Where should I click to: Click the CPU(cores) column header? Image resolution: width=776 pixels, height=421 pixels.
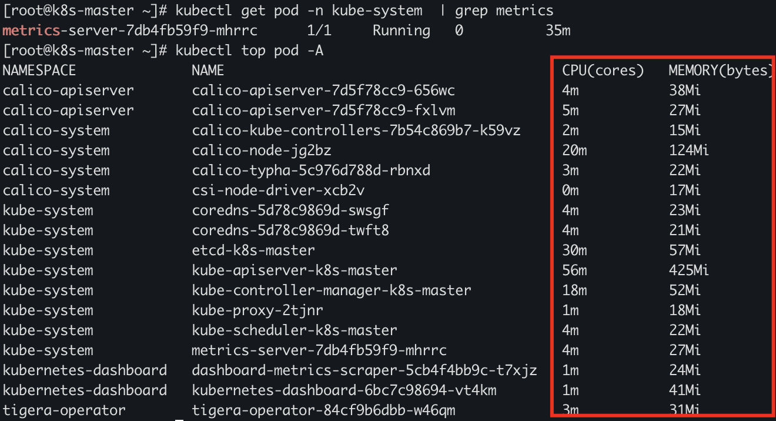[x=603, y=71]
